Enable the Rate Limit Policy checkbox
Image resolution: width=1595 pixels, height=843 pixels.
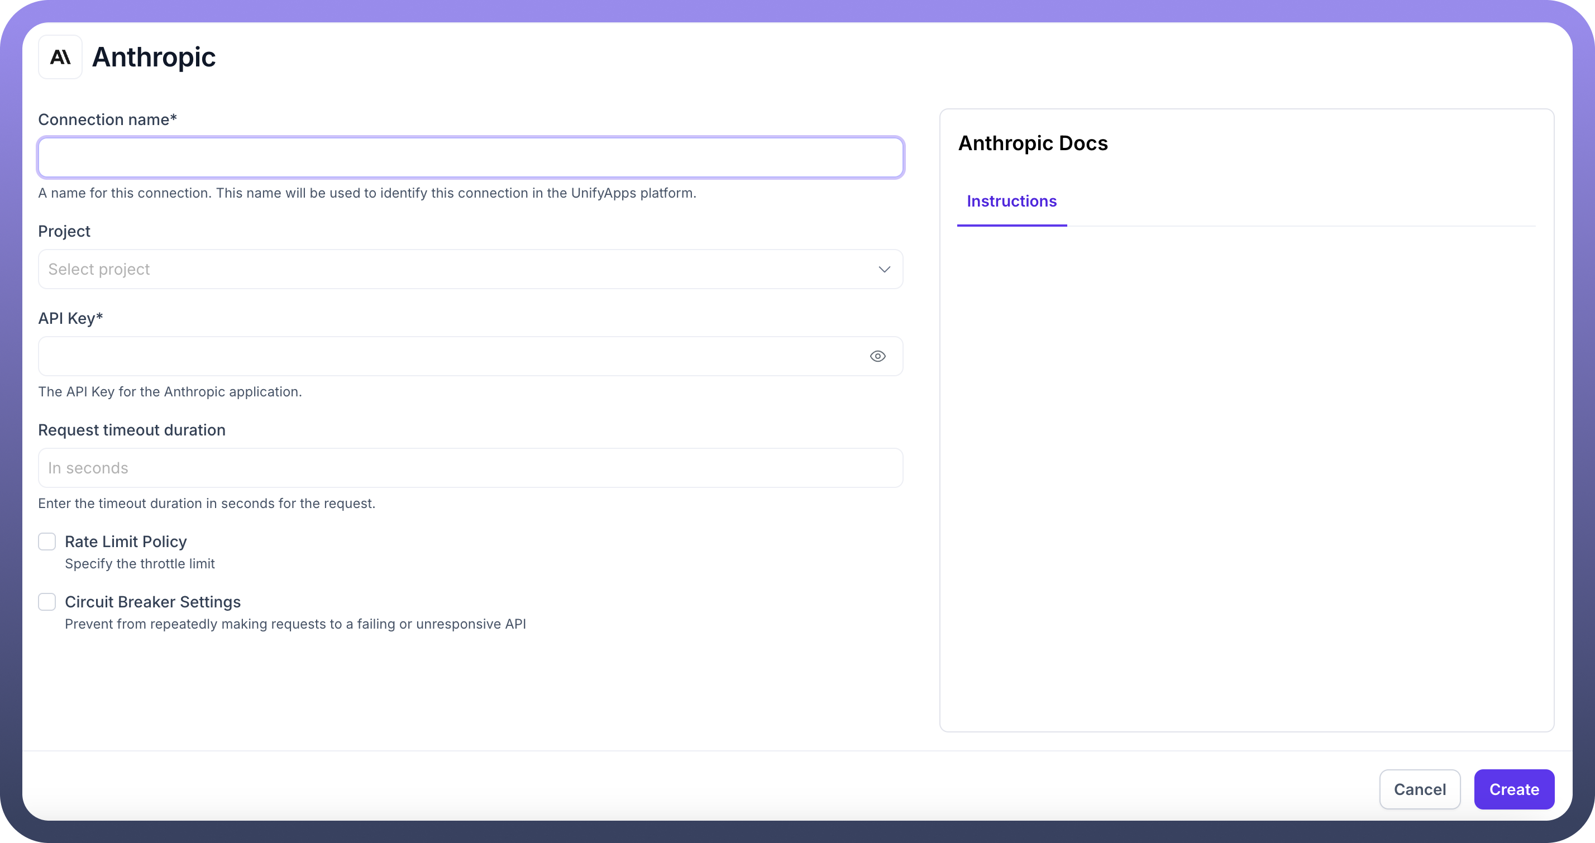pyautogui.click(x=47, y=542)
